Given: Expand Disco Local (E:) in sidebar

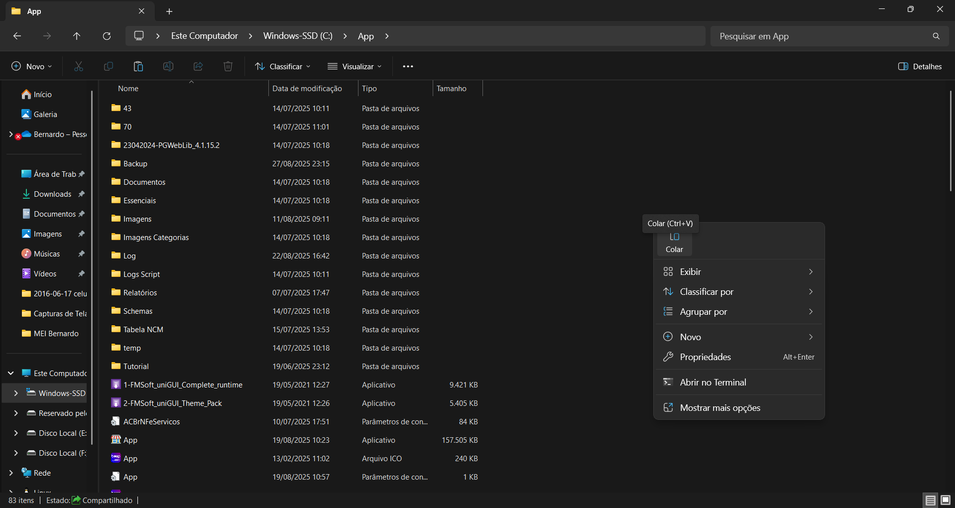Looking at the screenshot, I should click(16, 433).
